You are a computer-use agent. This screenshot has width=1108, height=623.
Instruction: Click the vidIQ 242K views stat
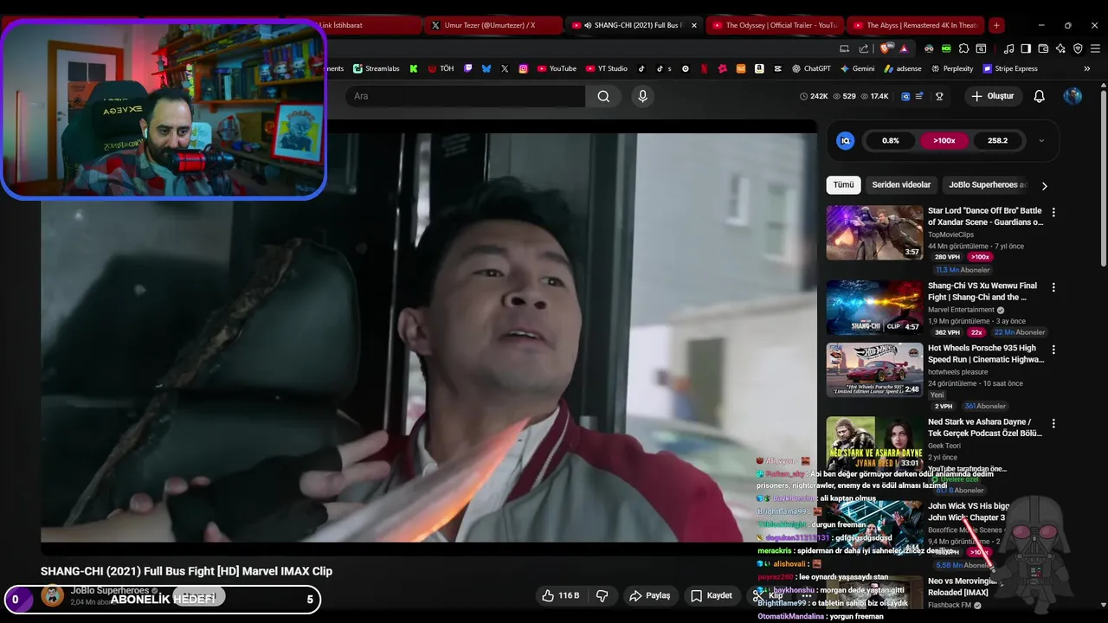814,96
